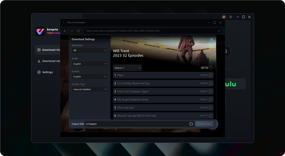Select Should I Go Get My Tin Foil Hat circle
Viewport: 285px width, 156px height.
tap(211, 116)
